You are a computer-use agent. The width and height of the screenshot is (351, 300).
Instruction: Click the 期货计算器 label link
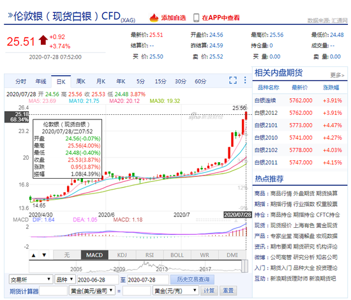(24, 291)
